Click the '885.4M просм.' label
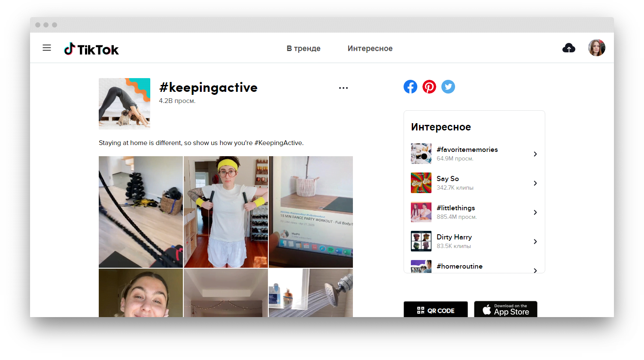The image size is (644, 360). (457, 217)
